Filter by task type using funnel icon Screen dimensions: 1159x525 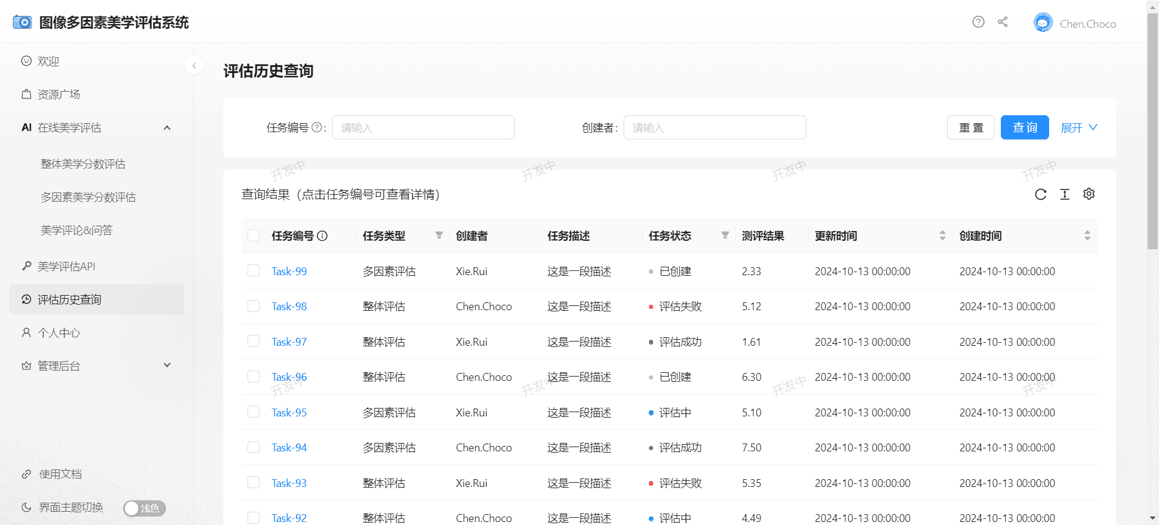point(439,235)
